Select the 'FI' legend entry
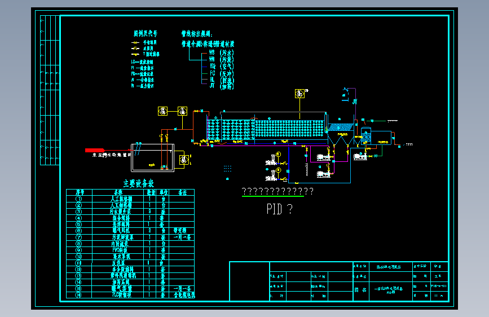The width and height of the screenshot is (489, 317). pyautogui.click(x=142, y=68)
